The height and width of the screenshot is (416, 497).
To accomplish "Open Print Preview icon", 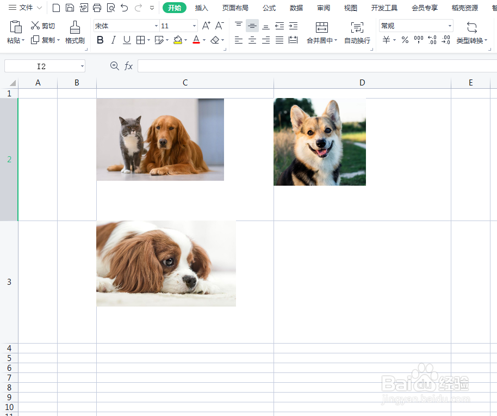I will tap(111, 8).
